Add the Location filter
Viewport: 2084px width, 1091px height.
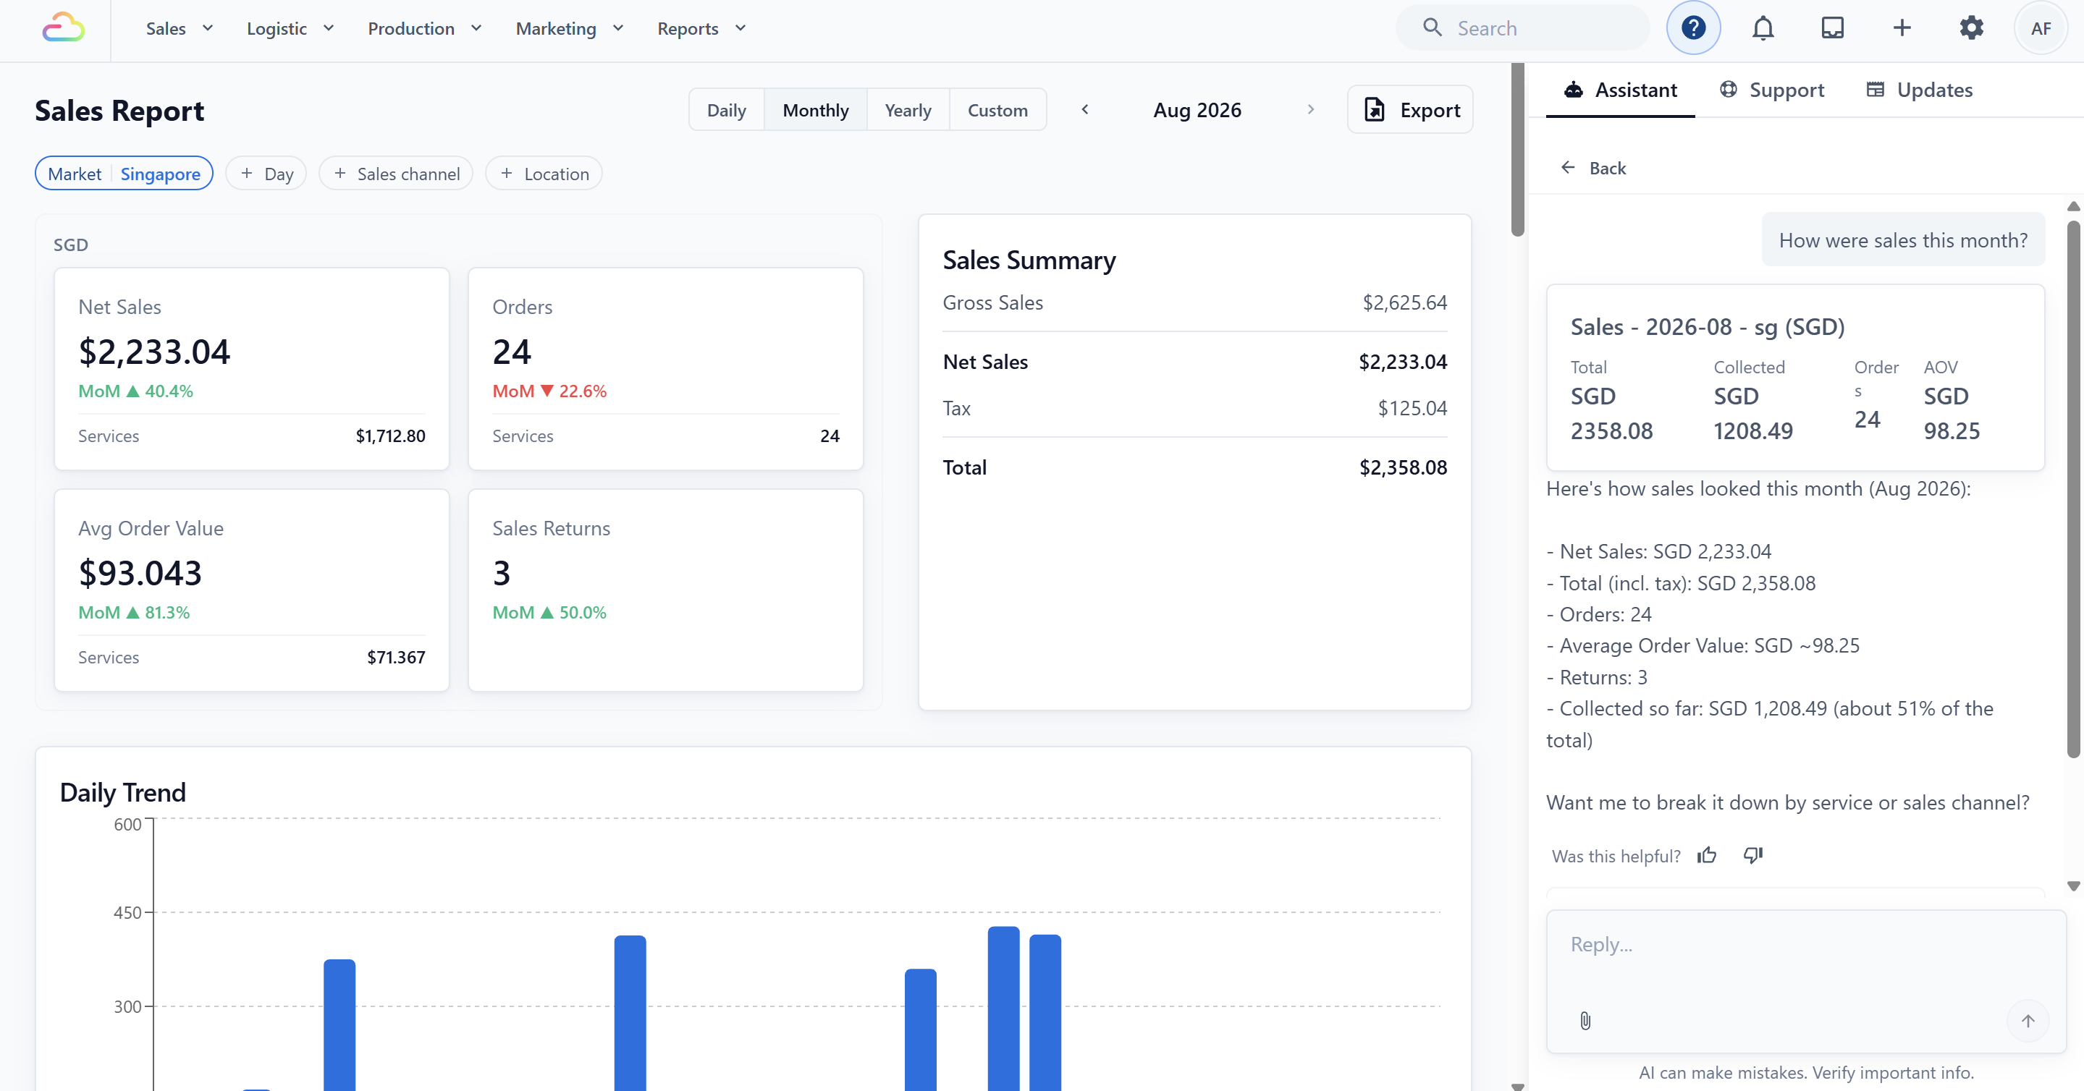point(544,174)
